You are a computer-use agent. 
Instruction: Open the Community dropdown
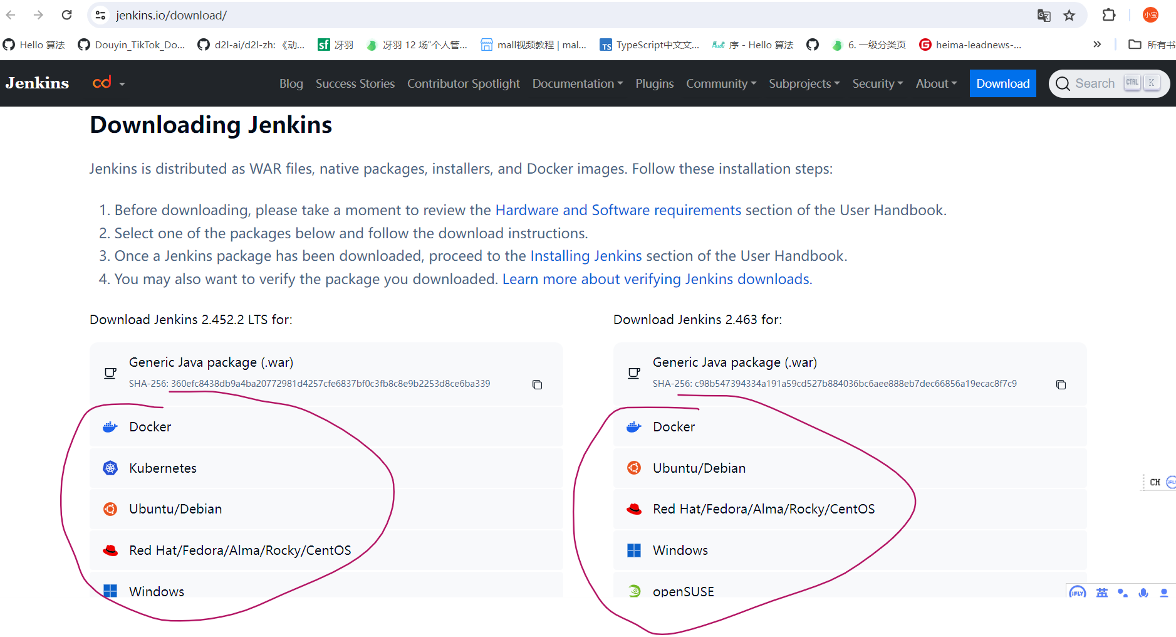coord(721,83)
